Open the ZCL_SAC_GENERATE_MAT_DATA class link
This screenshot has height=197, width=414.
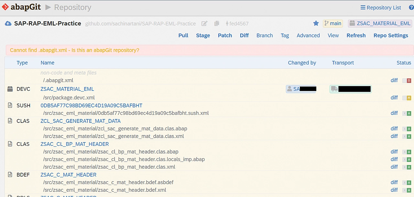tap(81, 121)
